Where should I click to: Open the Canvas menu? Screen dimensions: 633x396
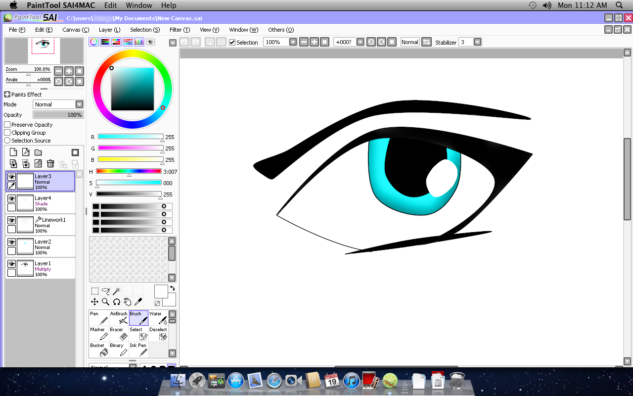pos(76,30)
